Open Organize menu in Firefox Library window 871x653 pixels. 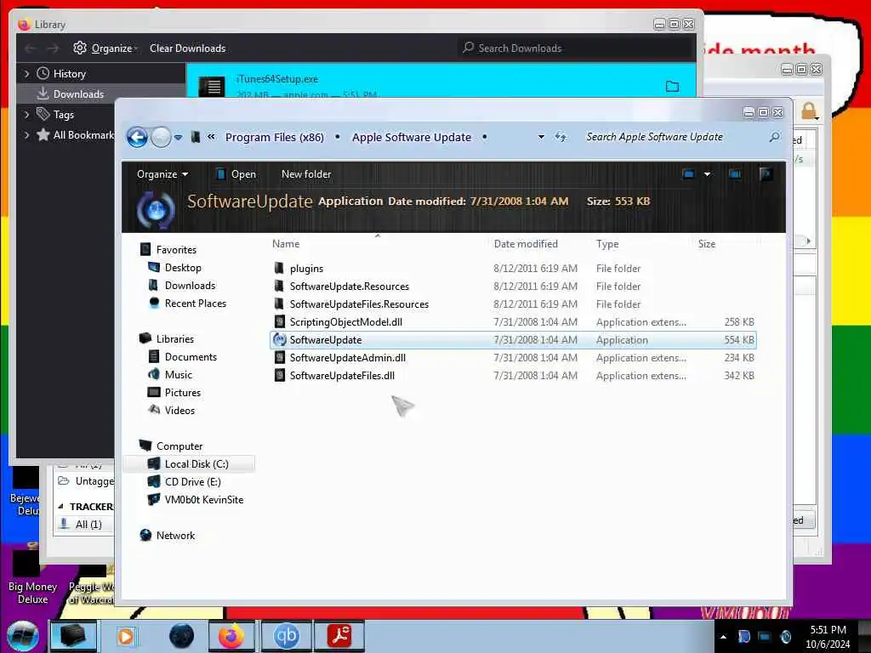click(x=105, y=48)
